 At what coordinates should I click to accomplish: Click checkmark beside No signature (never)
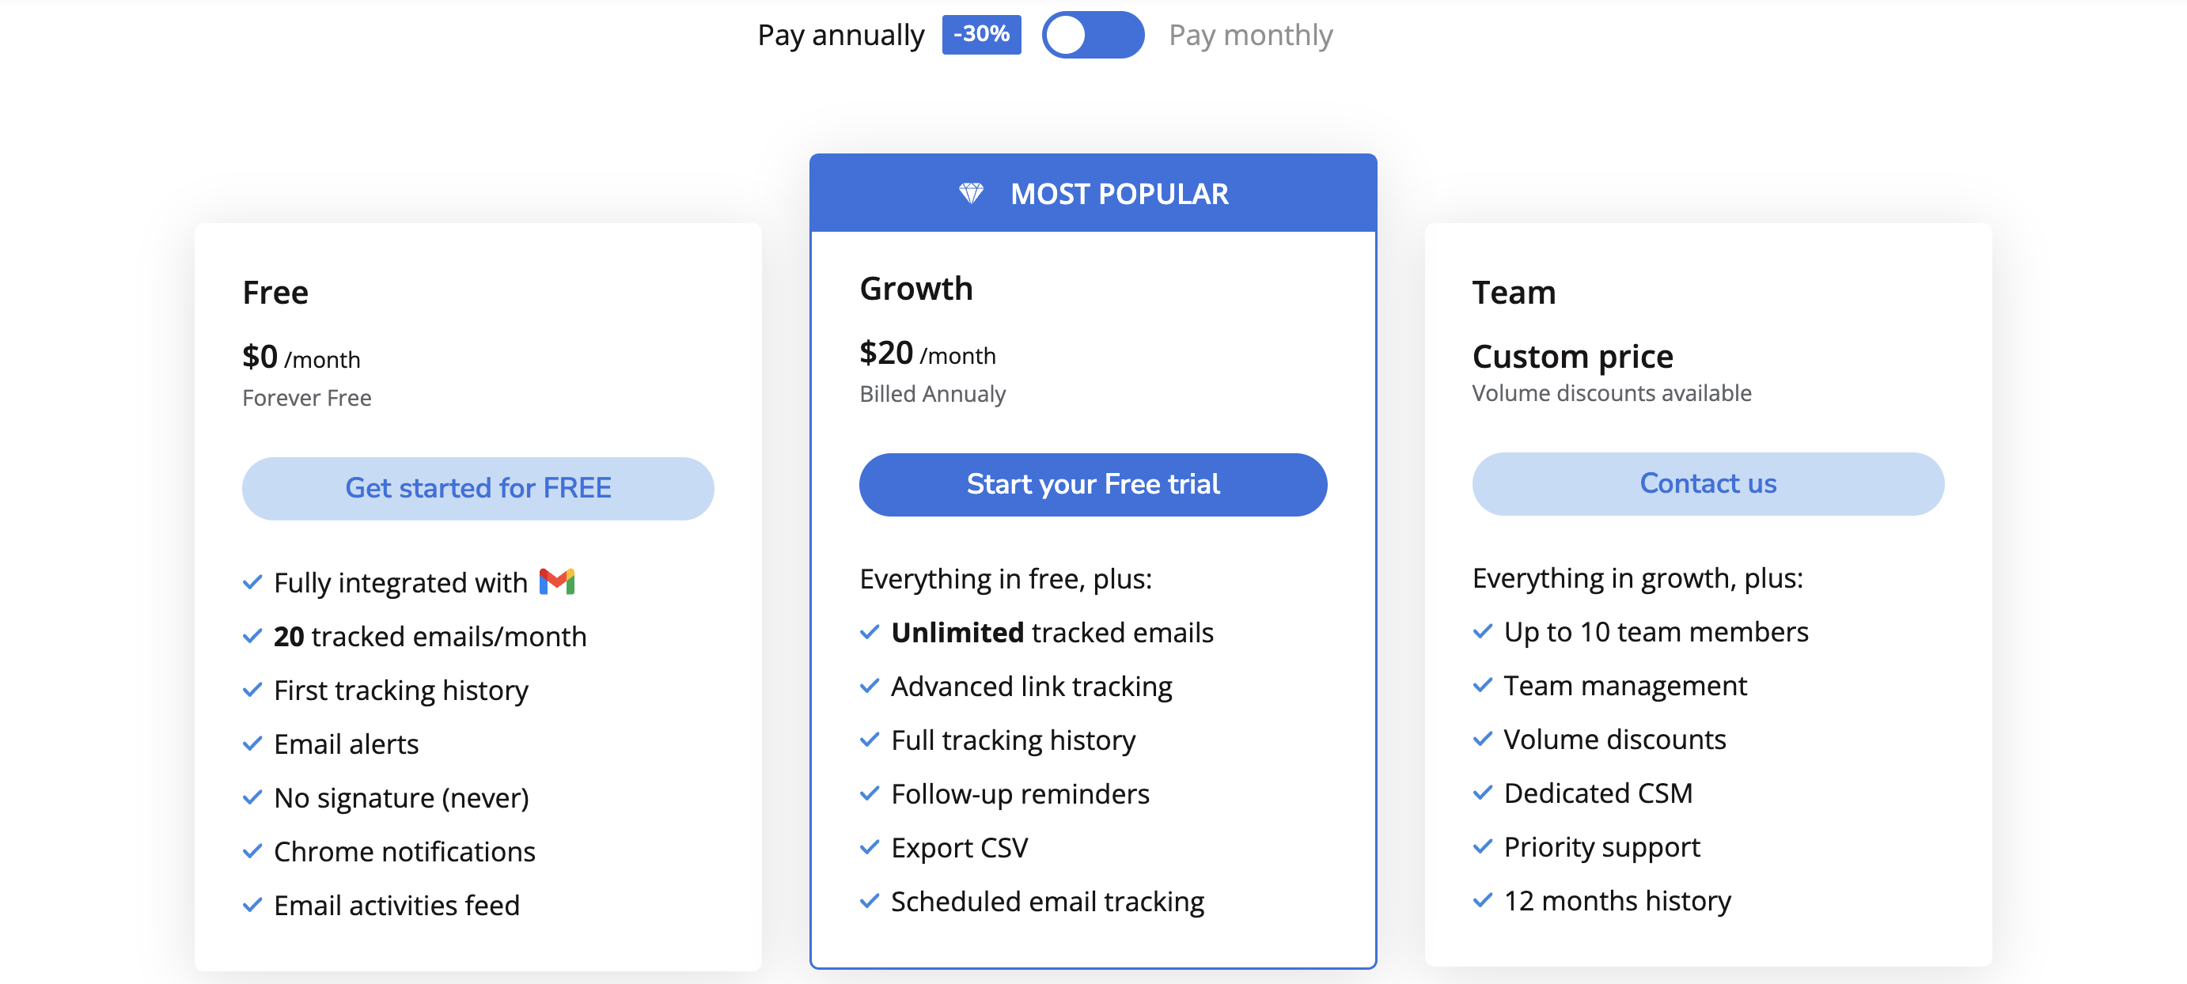coord(252,797)
